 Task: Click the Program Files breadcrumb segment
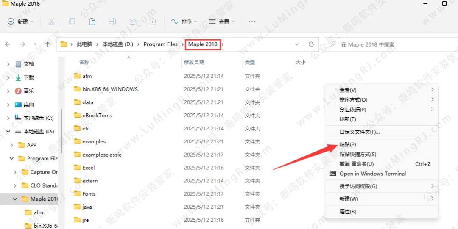[x=160, y=44]
